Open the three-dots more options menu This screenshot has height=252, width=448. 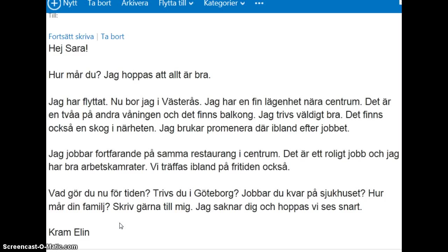click(259, 3)
